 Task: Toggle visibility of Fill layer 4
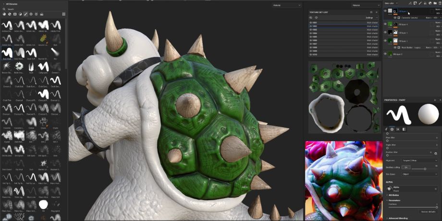(x=385, y=24)
